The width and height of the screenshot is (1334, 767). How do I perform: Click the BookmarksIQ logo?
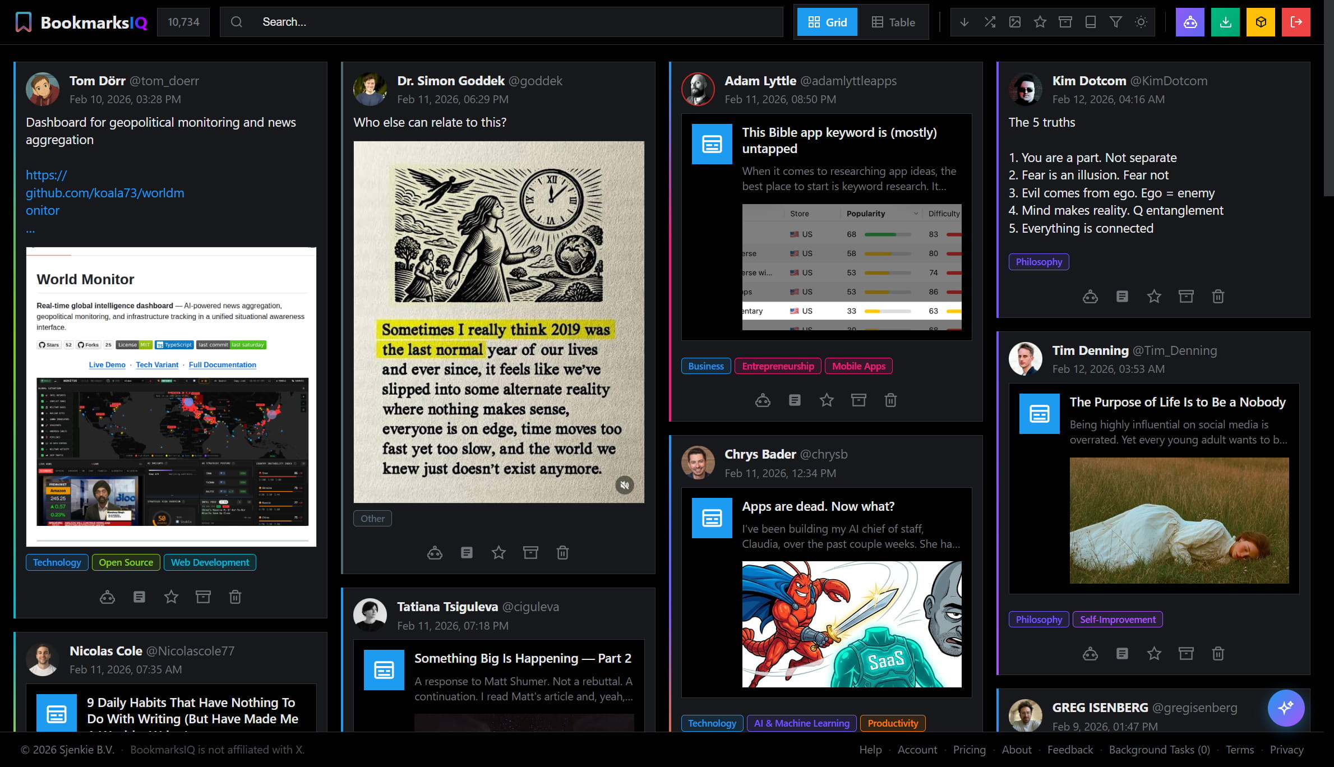(81, 22)
